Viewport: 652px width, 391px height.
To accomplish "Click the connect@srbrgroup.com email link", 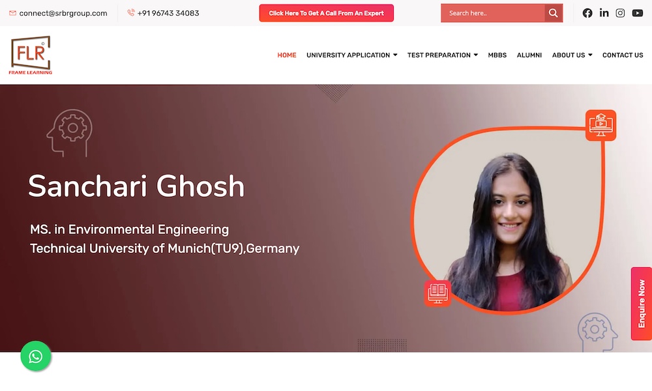I will (63, 13).
